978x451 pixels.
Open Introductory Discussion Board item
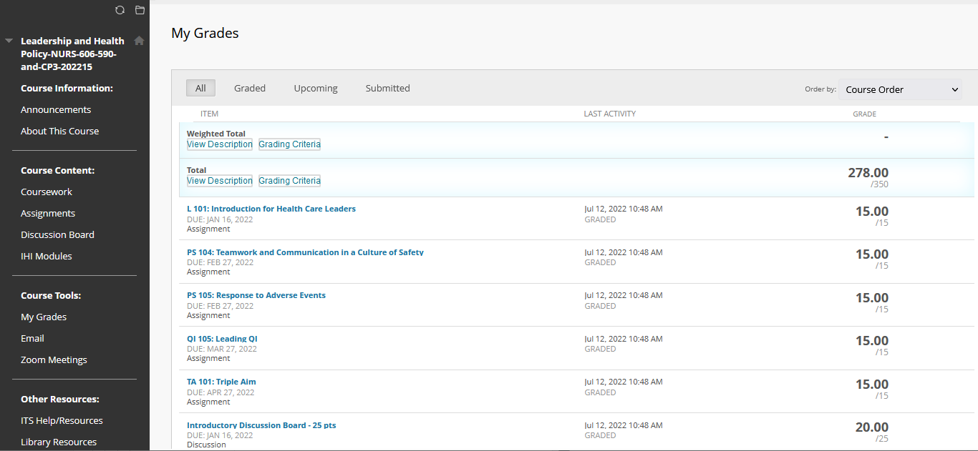pos(261,425)
